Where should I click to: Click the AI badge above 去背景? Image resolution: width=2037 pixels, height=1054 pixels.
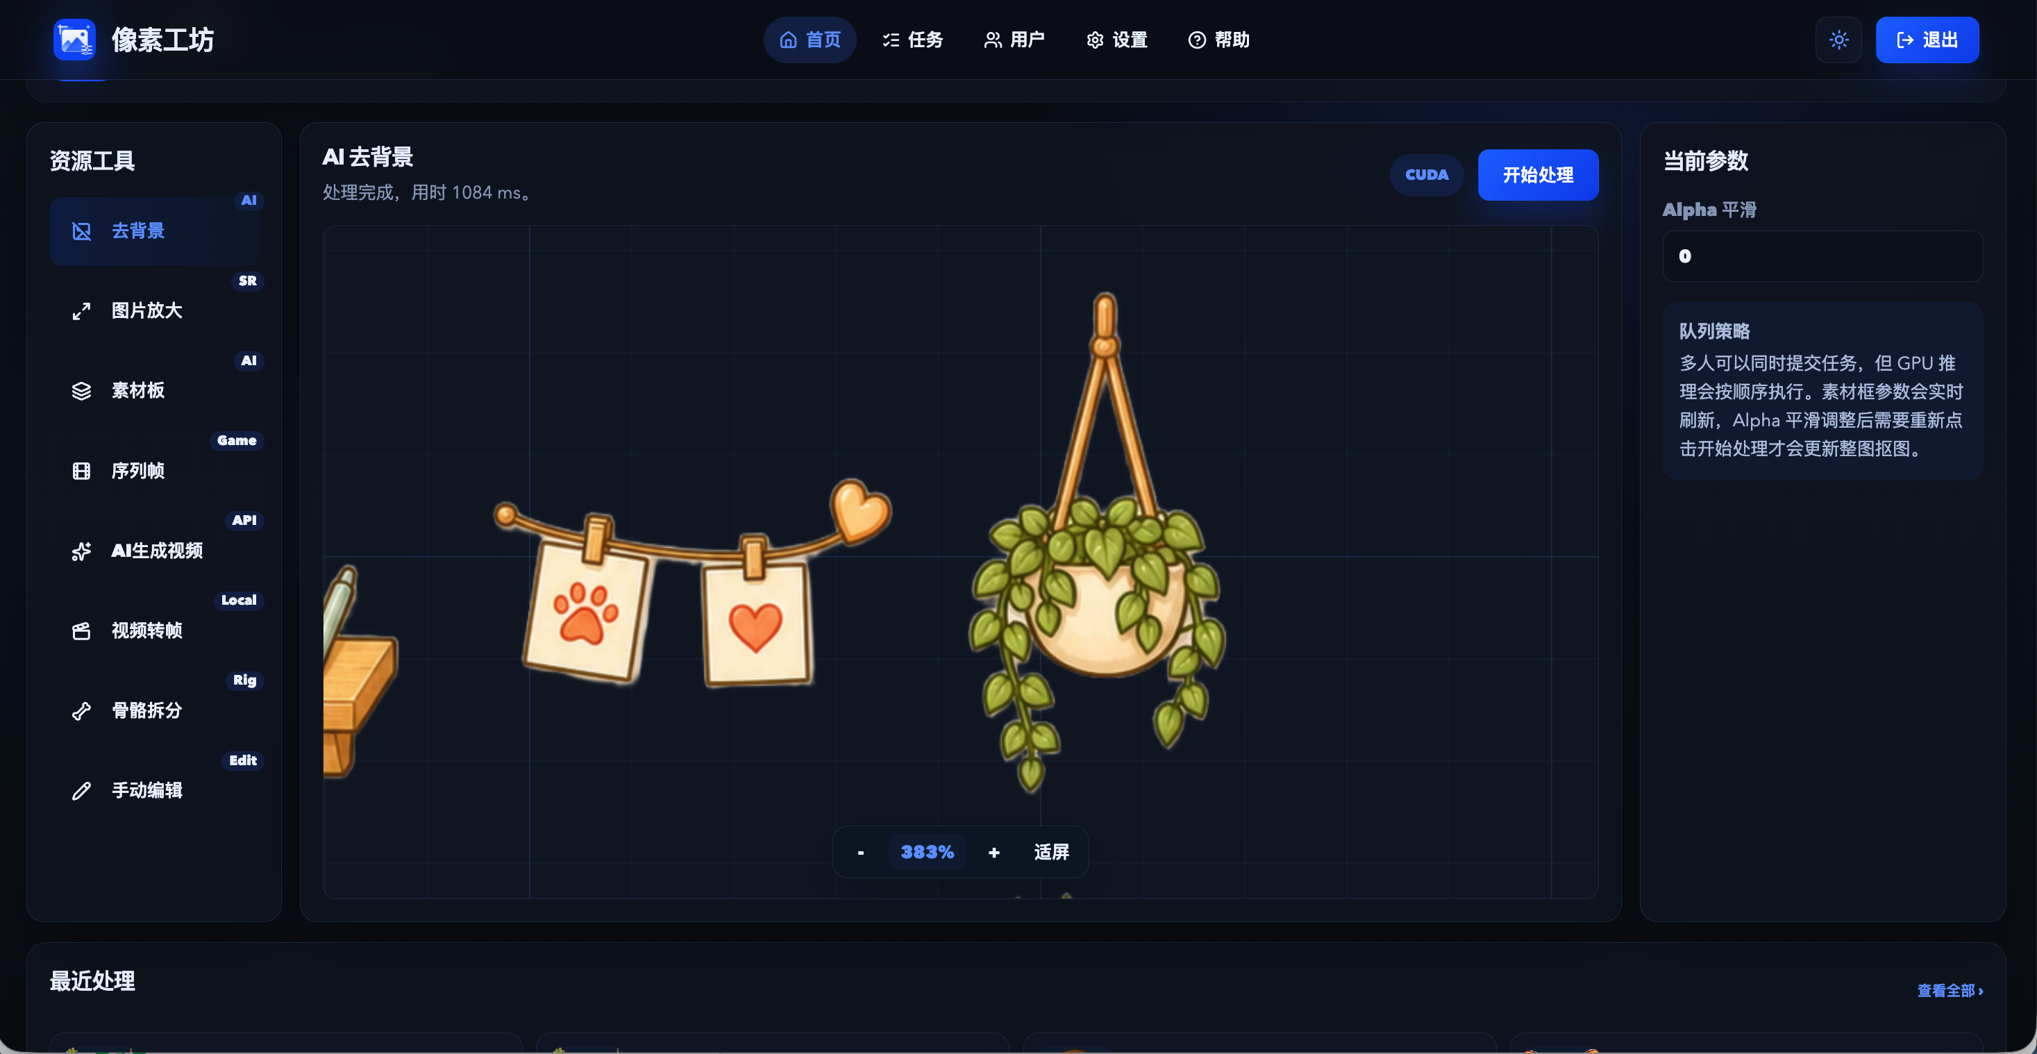click(x=249, y=201)
